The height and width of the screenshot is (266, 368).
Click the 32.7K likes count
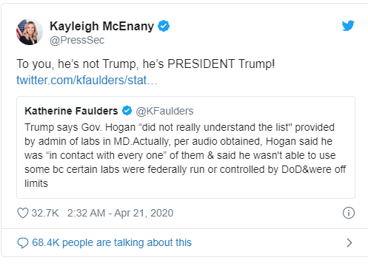(x=45, y=213)
